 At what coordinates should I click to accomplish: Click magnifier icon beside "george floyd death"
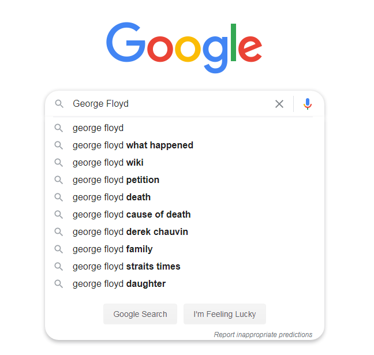pyautogui.click(x=59, y=197)
